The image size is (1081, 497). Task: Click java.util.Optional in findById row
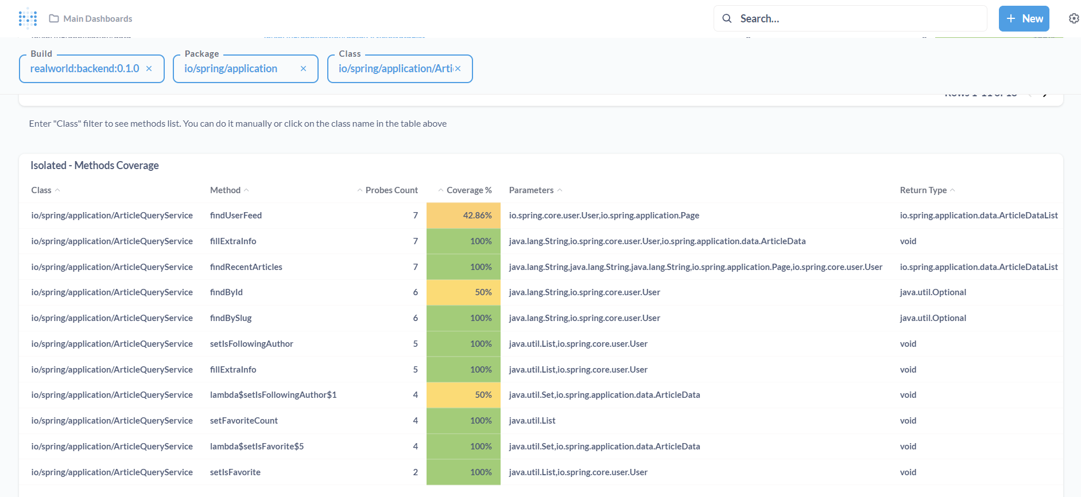(933, 292)
